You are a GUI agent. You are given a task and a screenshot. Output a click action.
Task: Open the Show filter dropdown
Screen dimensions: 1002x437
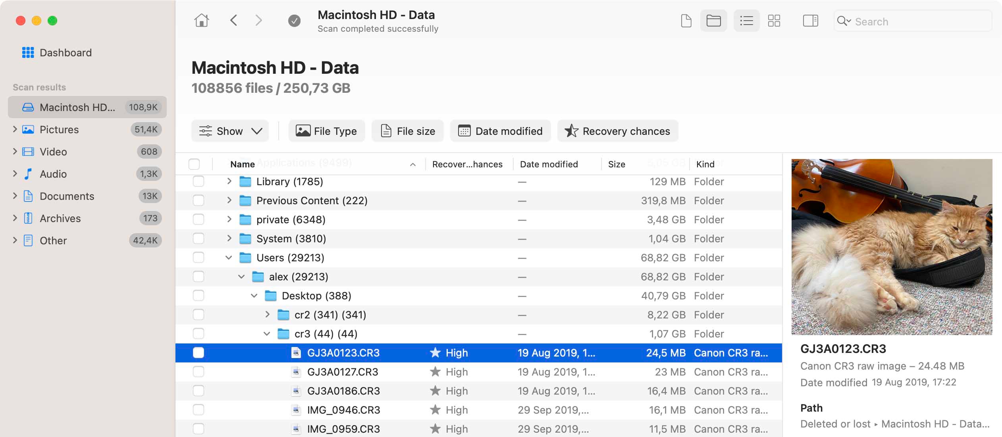tap(230, 131)
